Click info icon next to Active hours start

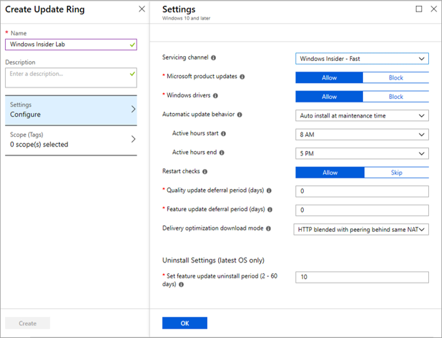tap(223, 133)
